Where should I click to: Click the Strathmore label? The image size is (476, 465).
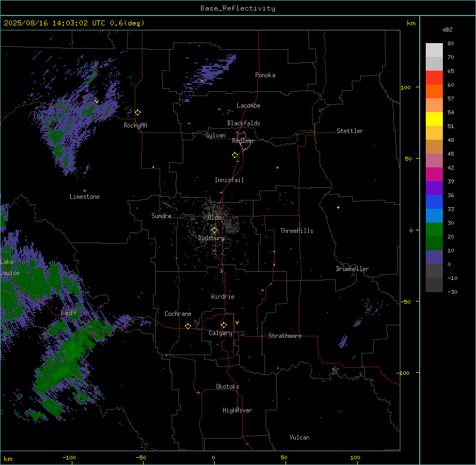(x=285, y=336)
